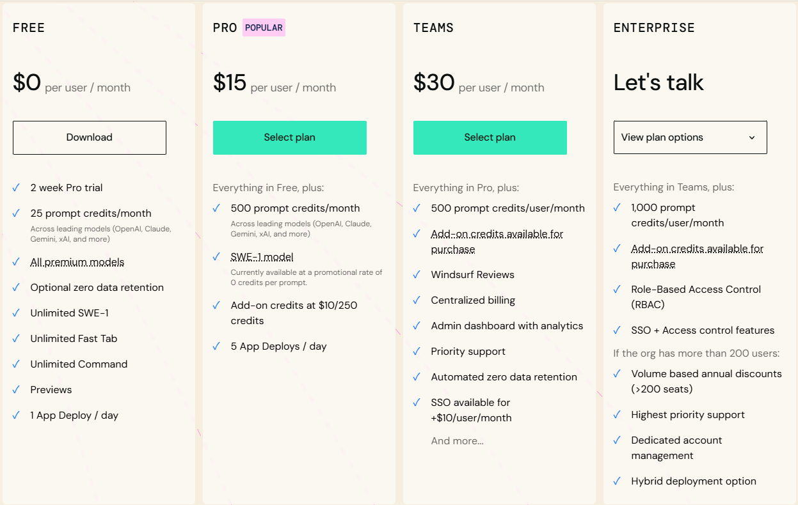798x505 pixels.
Task: Click the And more... text in Teams
Action: click(x=458, y=441)
